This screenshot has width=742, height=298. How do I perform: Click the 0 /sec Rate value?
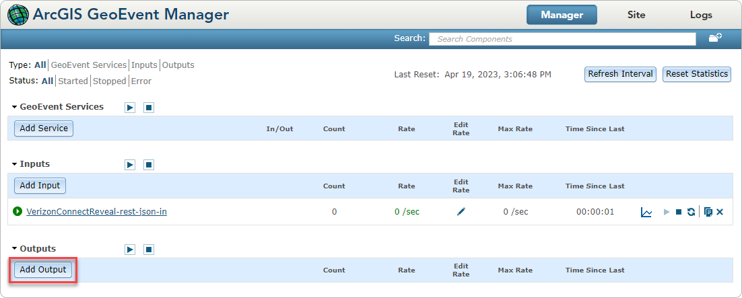click(x=407, y=212)
